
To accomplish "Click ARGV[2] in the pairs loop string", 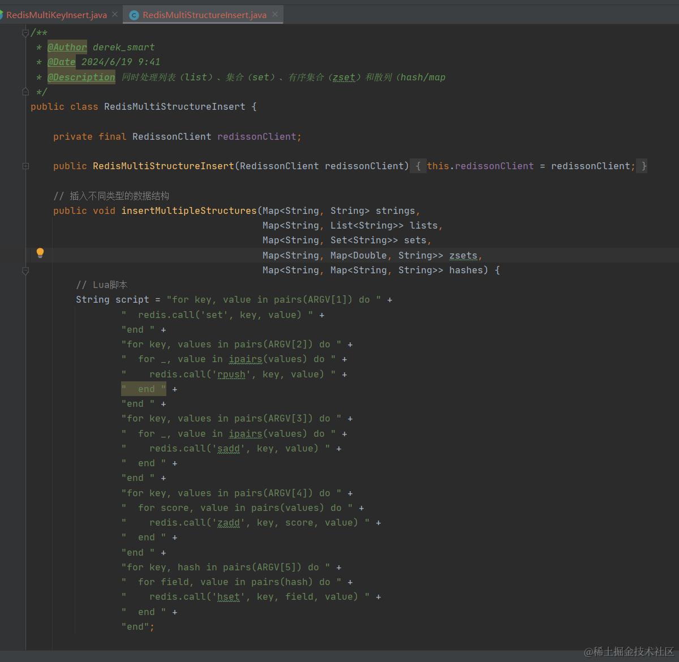I will click(x=288, y=344).
